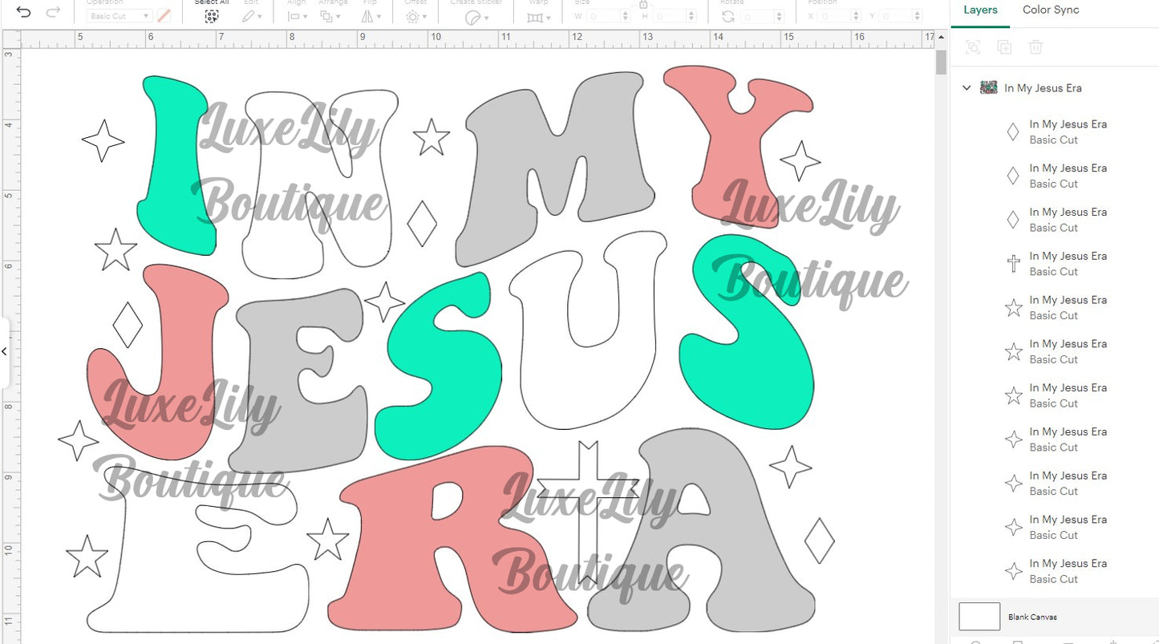Redo the last undone action
The image size is (1159, 644).
53,12
